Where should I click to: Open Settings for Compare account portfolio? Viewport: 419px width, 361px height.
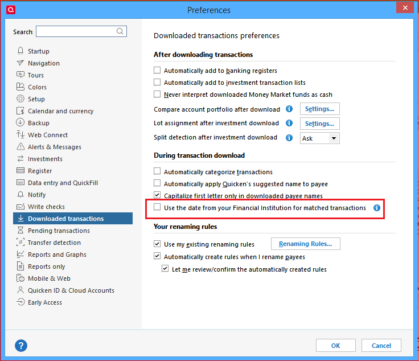coord(319,109)
